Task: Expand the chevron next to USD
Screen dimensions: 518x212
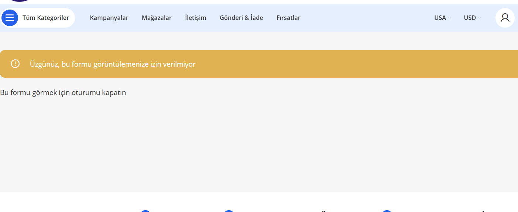Action: [x=479, y=18]
